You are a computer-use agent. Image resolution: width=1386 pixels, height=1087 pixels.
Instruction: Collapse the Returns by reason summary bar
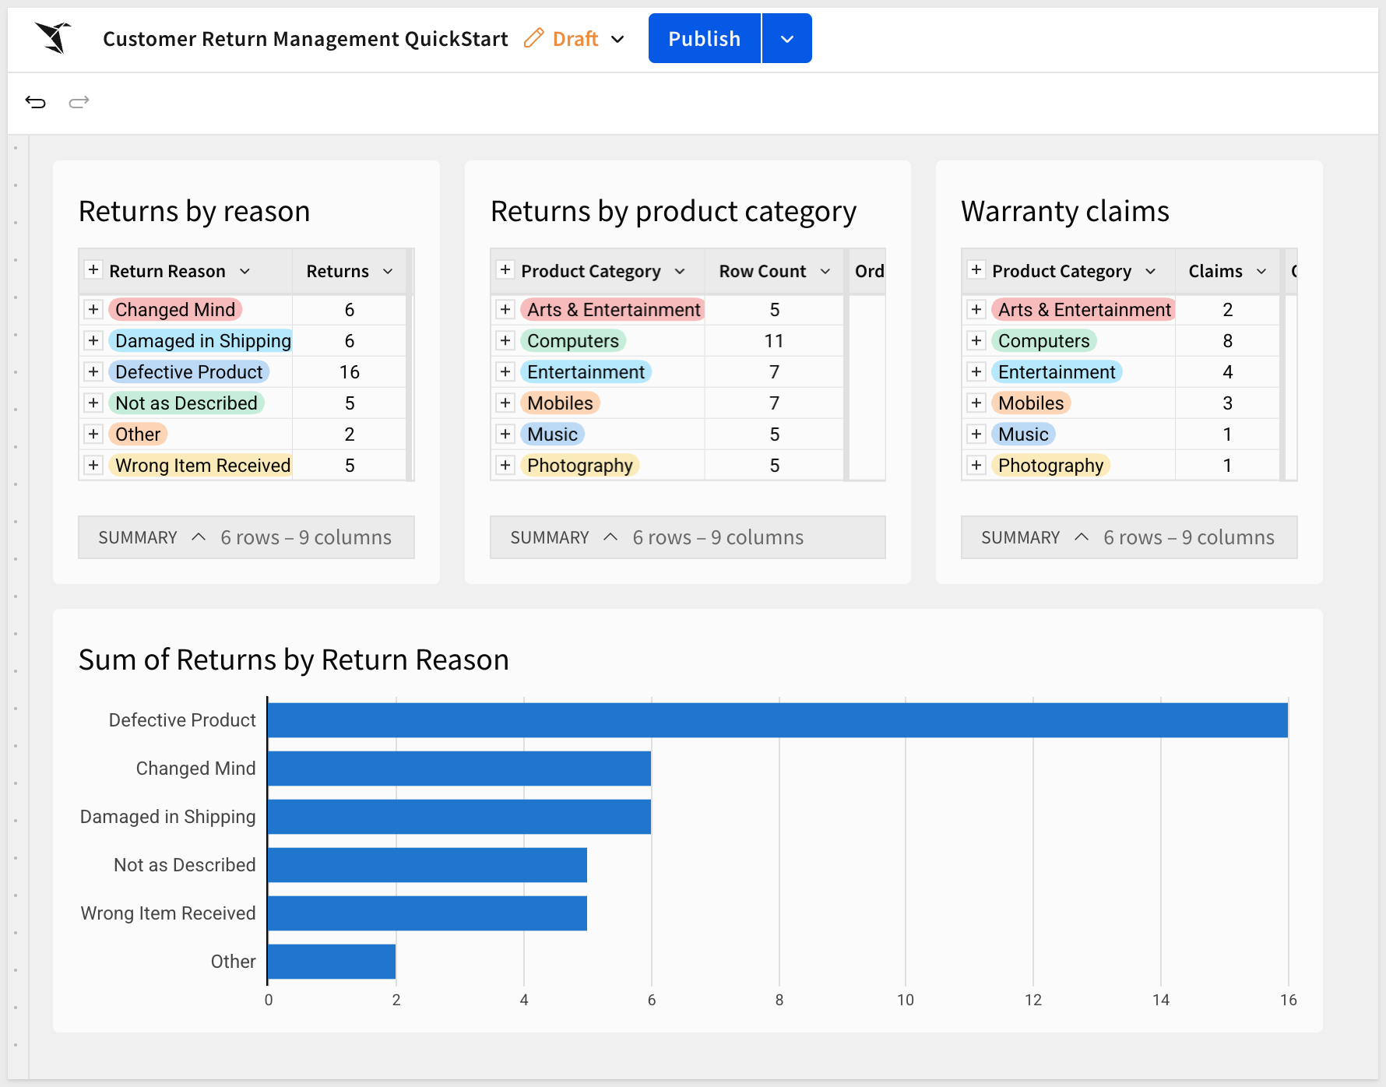click(x=199, y=537)
